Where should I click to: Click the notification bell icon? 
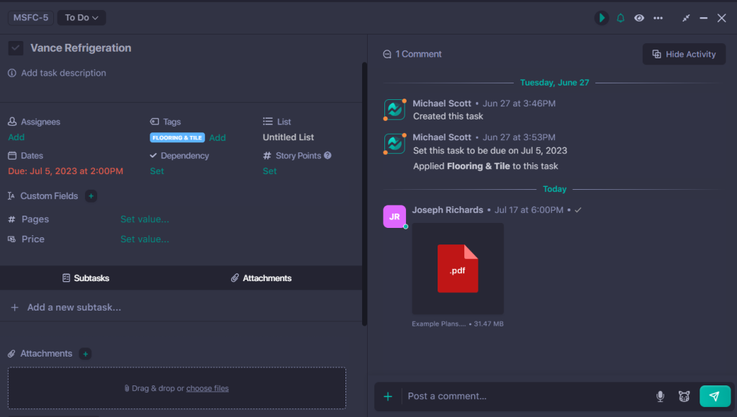pos(620,18)
